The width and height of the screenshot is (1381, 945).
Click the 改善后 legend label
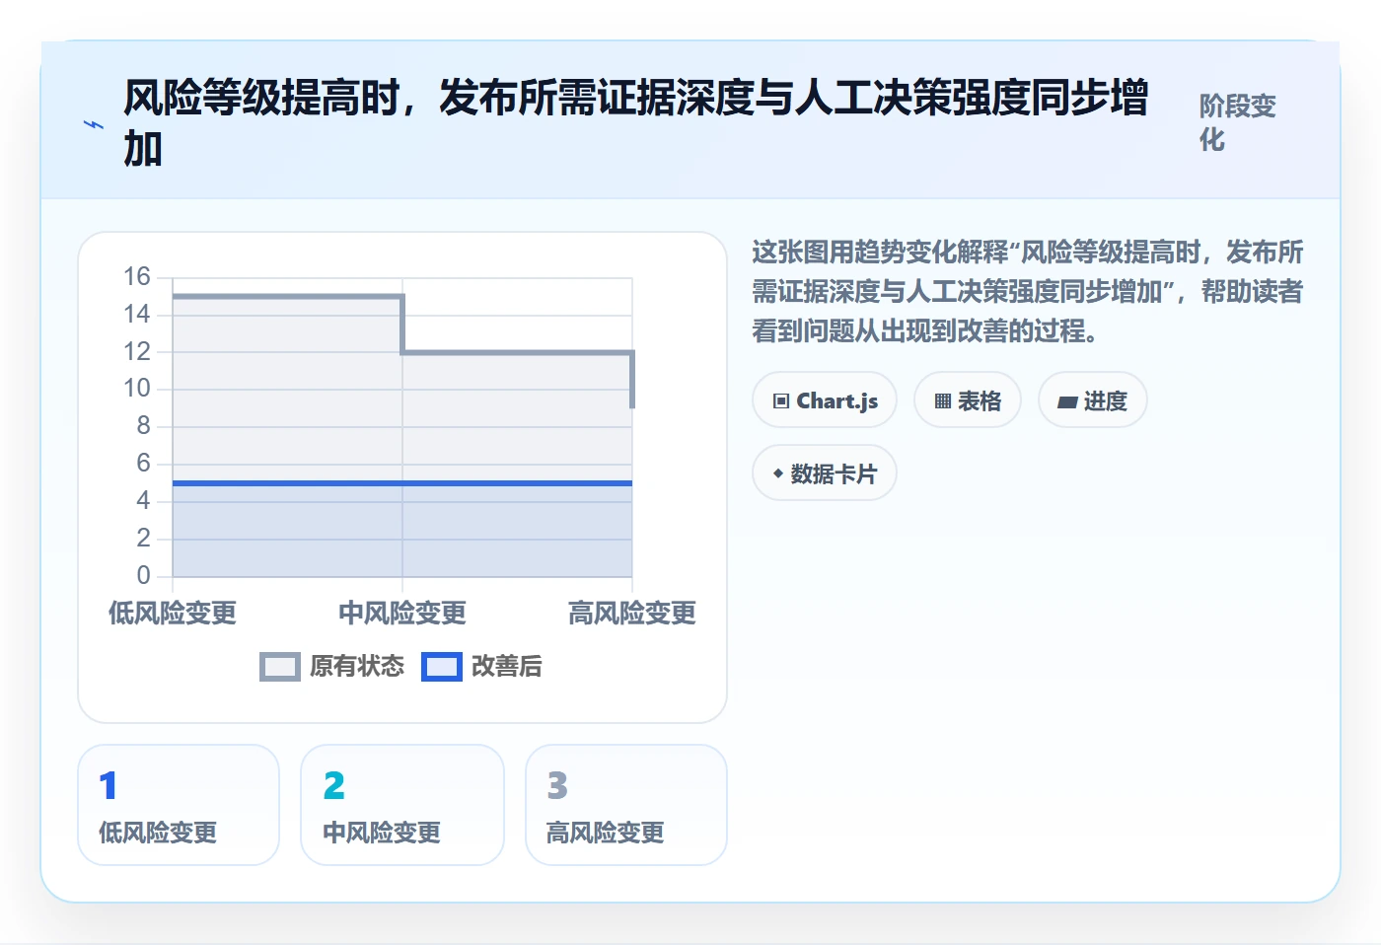[507, 667]
